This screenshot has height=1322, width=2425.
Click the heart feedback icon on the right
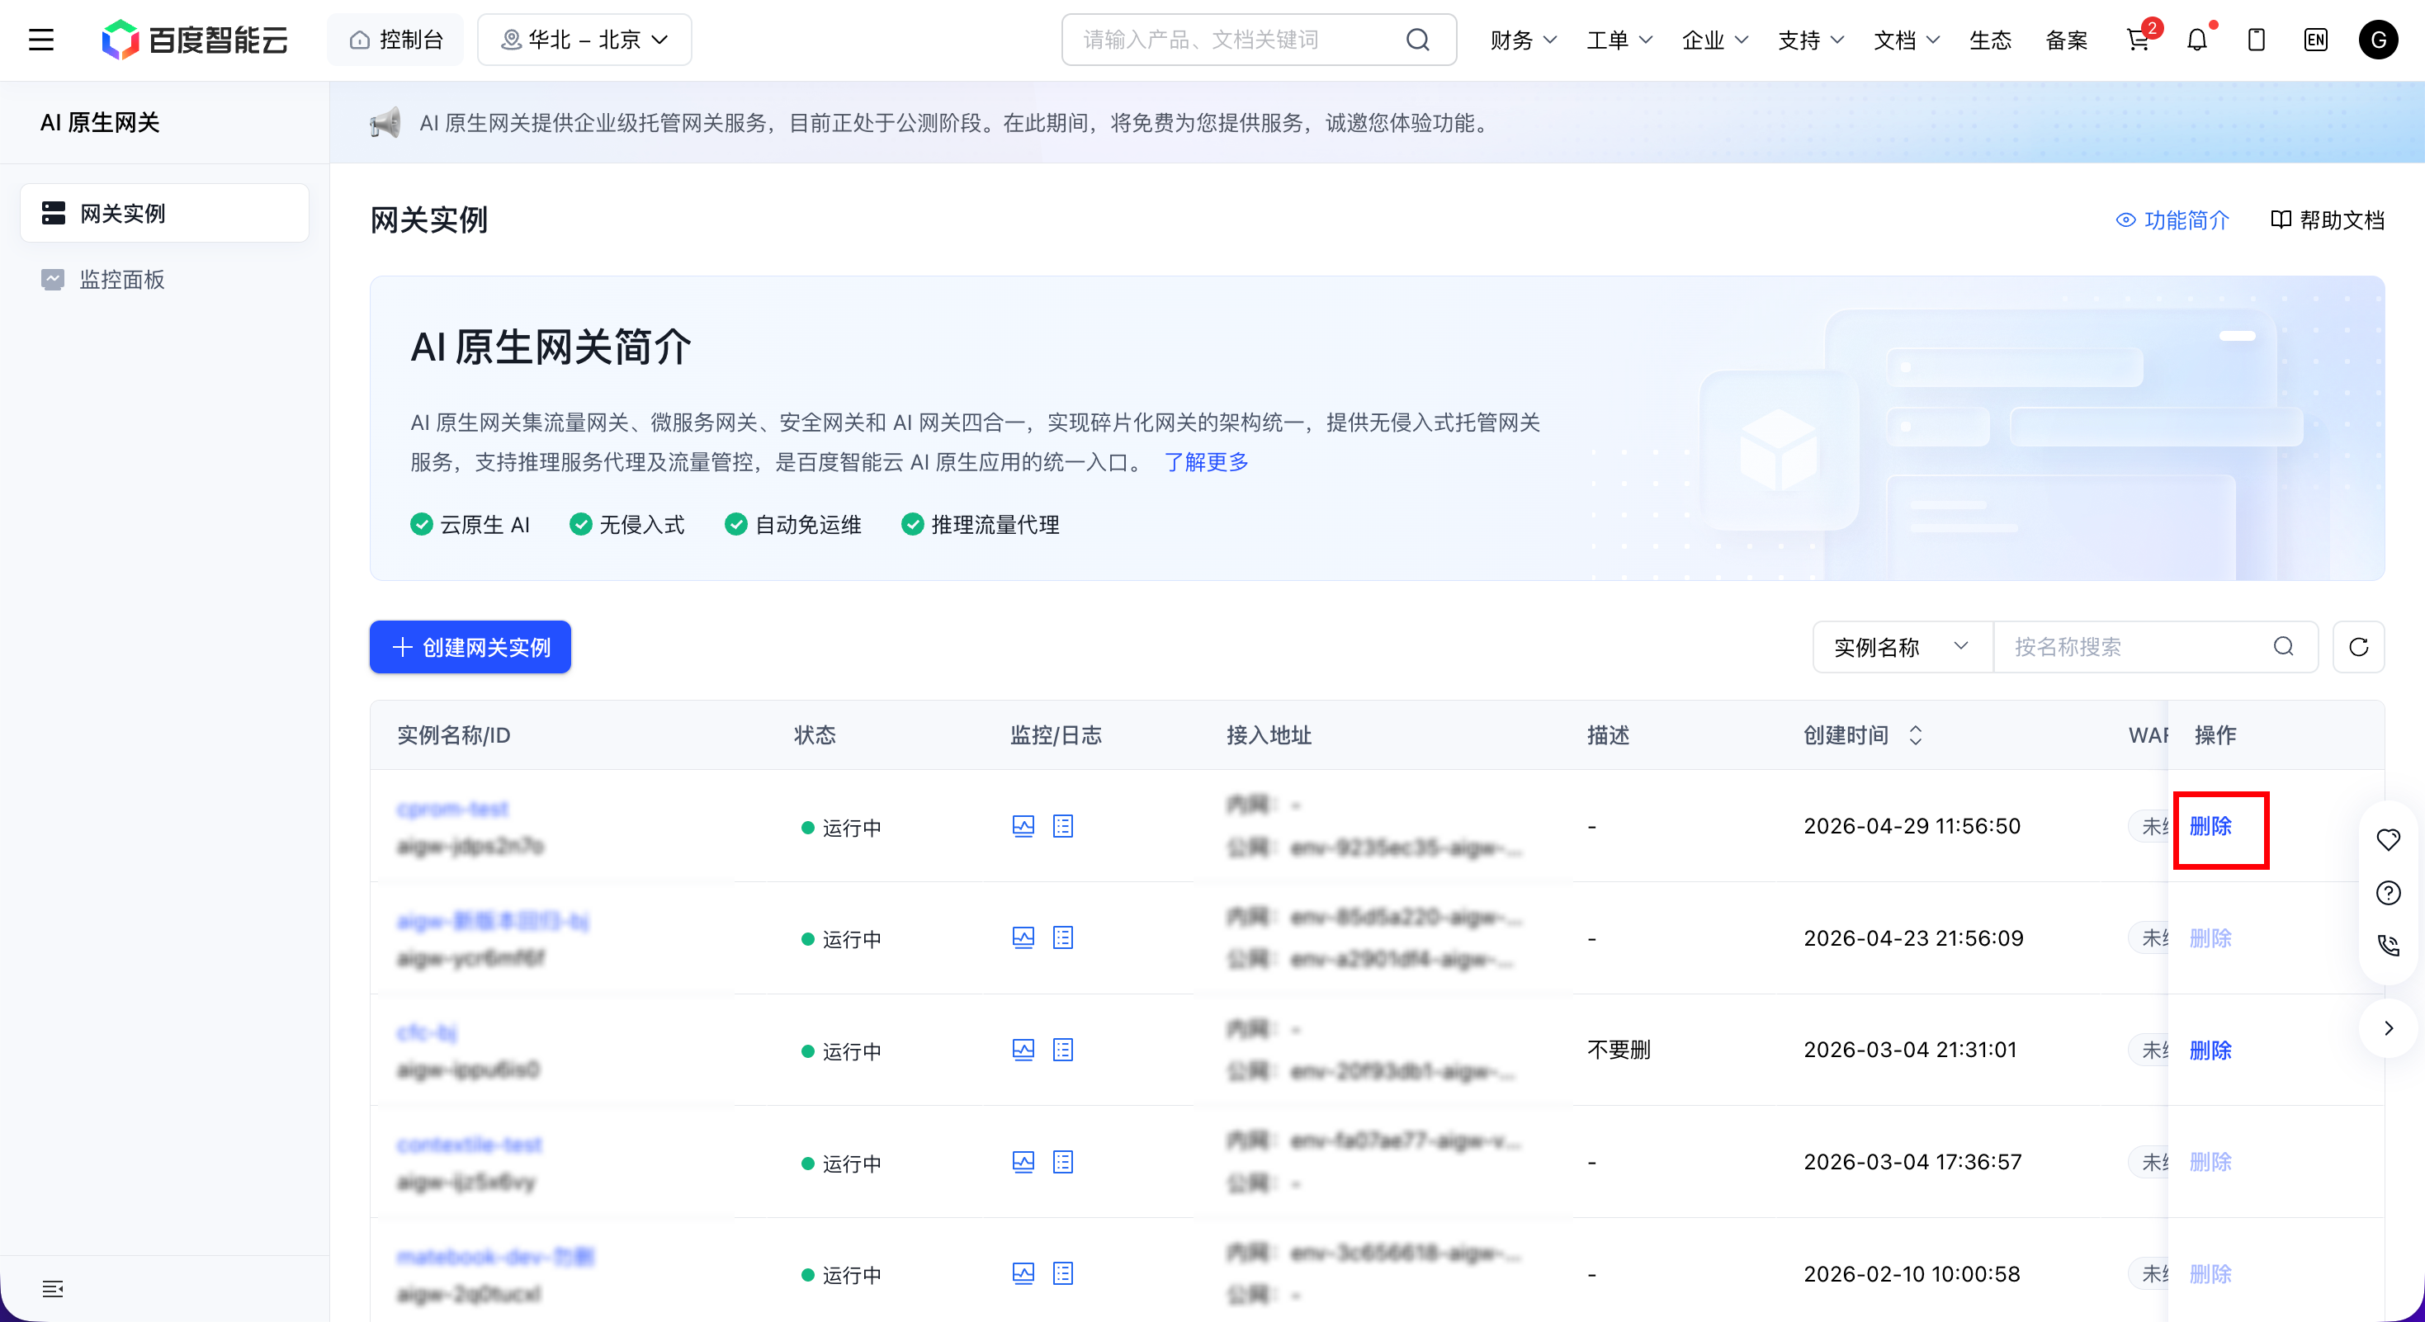pos(2389,839)
